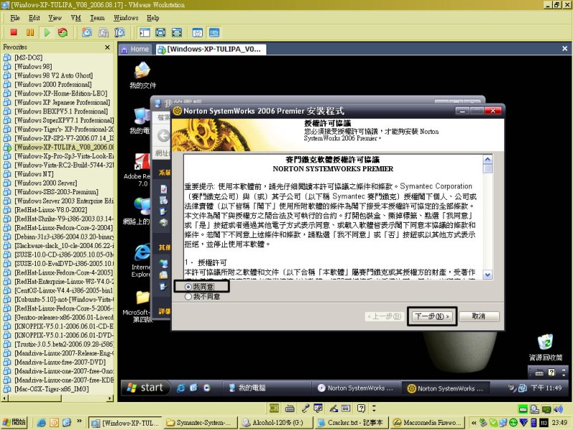573x430 pixels.
Task: Select [Windows 98] in Favorites list
Action: point(33,66)
